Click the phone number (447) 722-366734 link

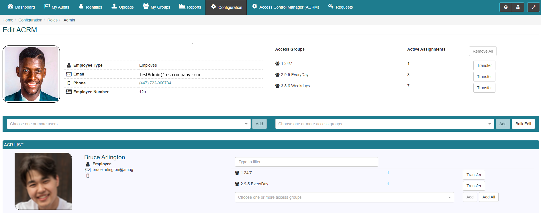coord(155,83)
